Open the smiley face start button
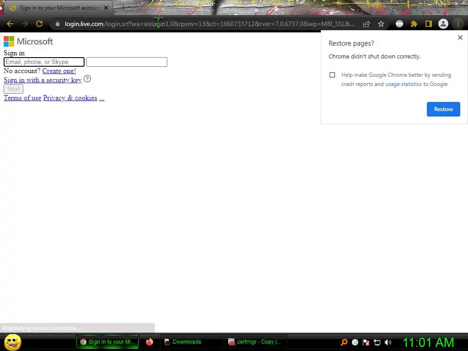This screenshot has width=468, height=351. point(13,342)
